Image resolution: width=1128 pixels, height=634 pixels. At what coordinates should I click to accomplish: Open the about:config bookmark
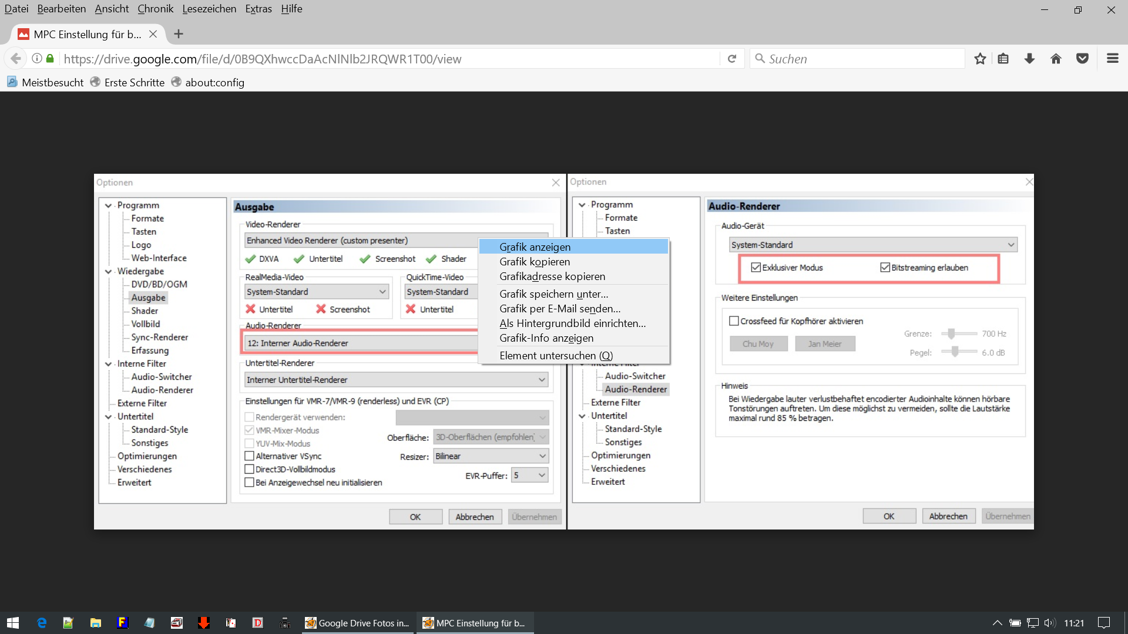(x=214, y=83)
